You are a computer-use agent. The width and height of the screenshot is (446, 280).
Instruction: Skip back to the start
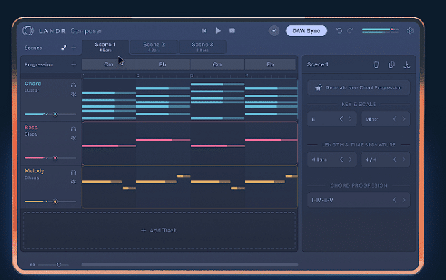[204, 31]
